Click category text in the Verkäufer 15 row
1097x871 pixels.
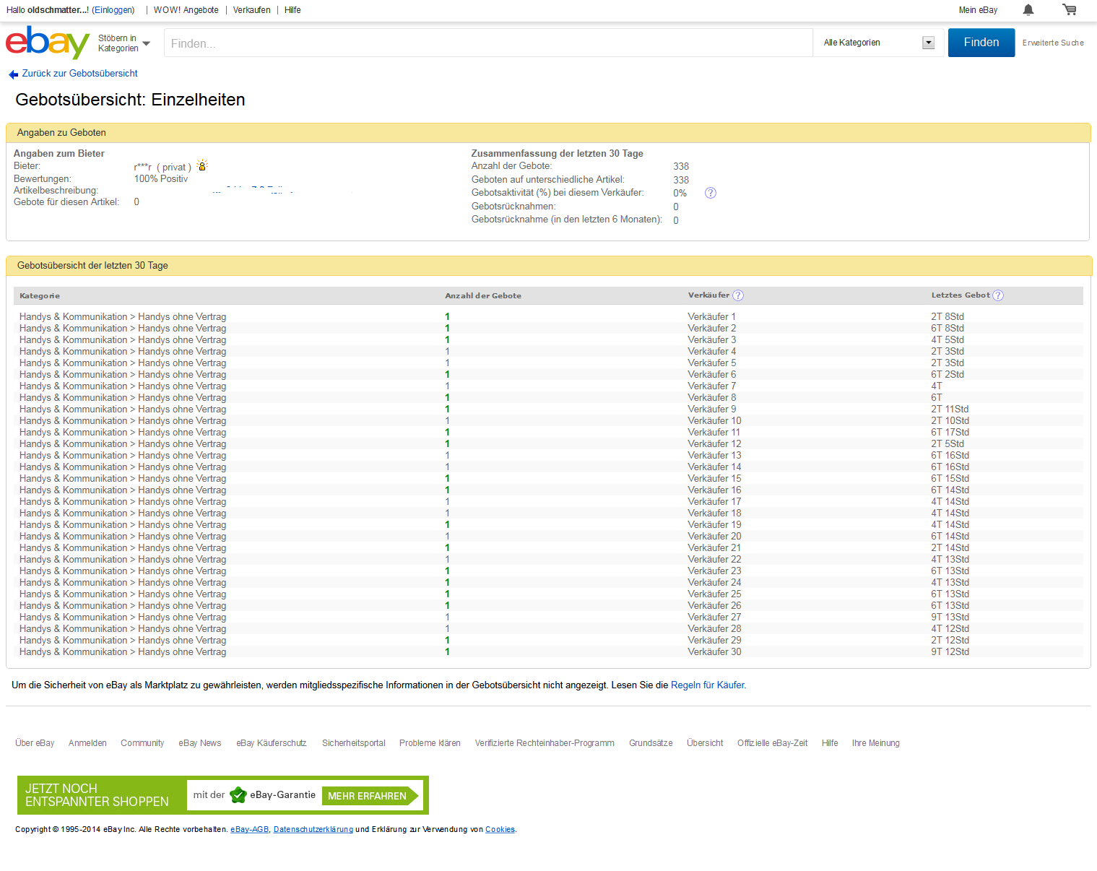click(x=123, y=479)
